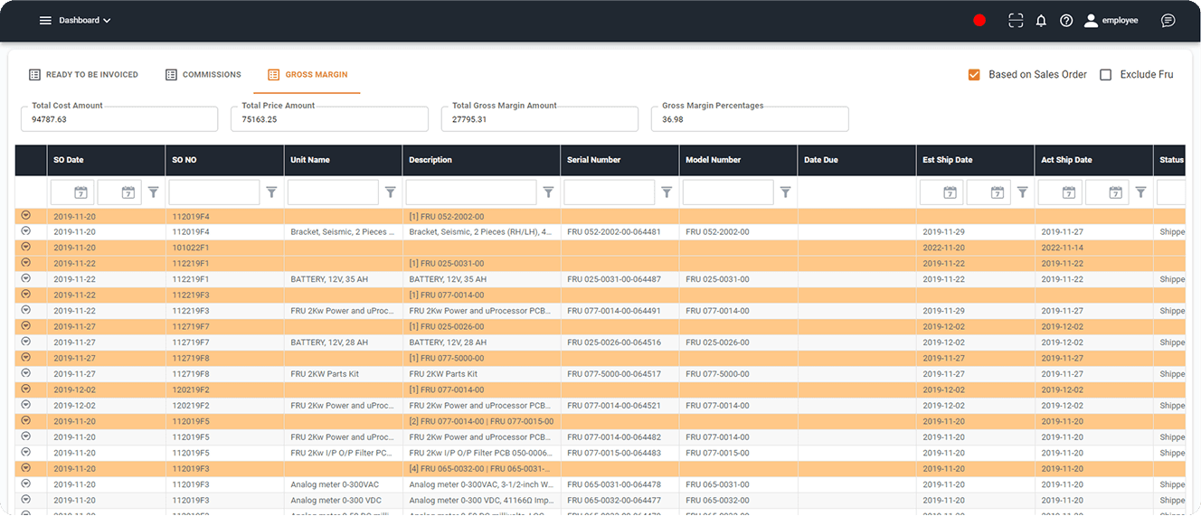1201x516 pixels.
Task: Click the Total Cost Amount field
Action: point(119,118)
